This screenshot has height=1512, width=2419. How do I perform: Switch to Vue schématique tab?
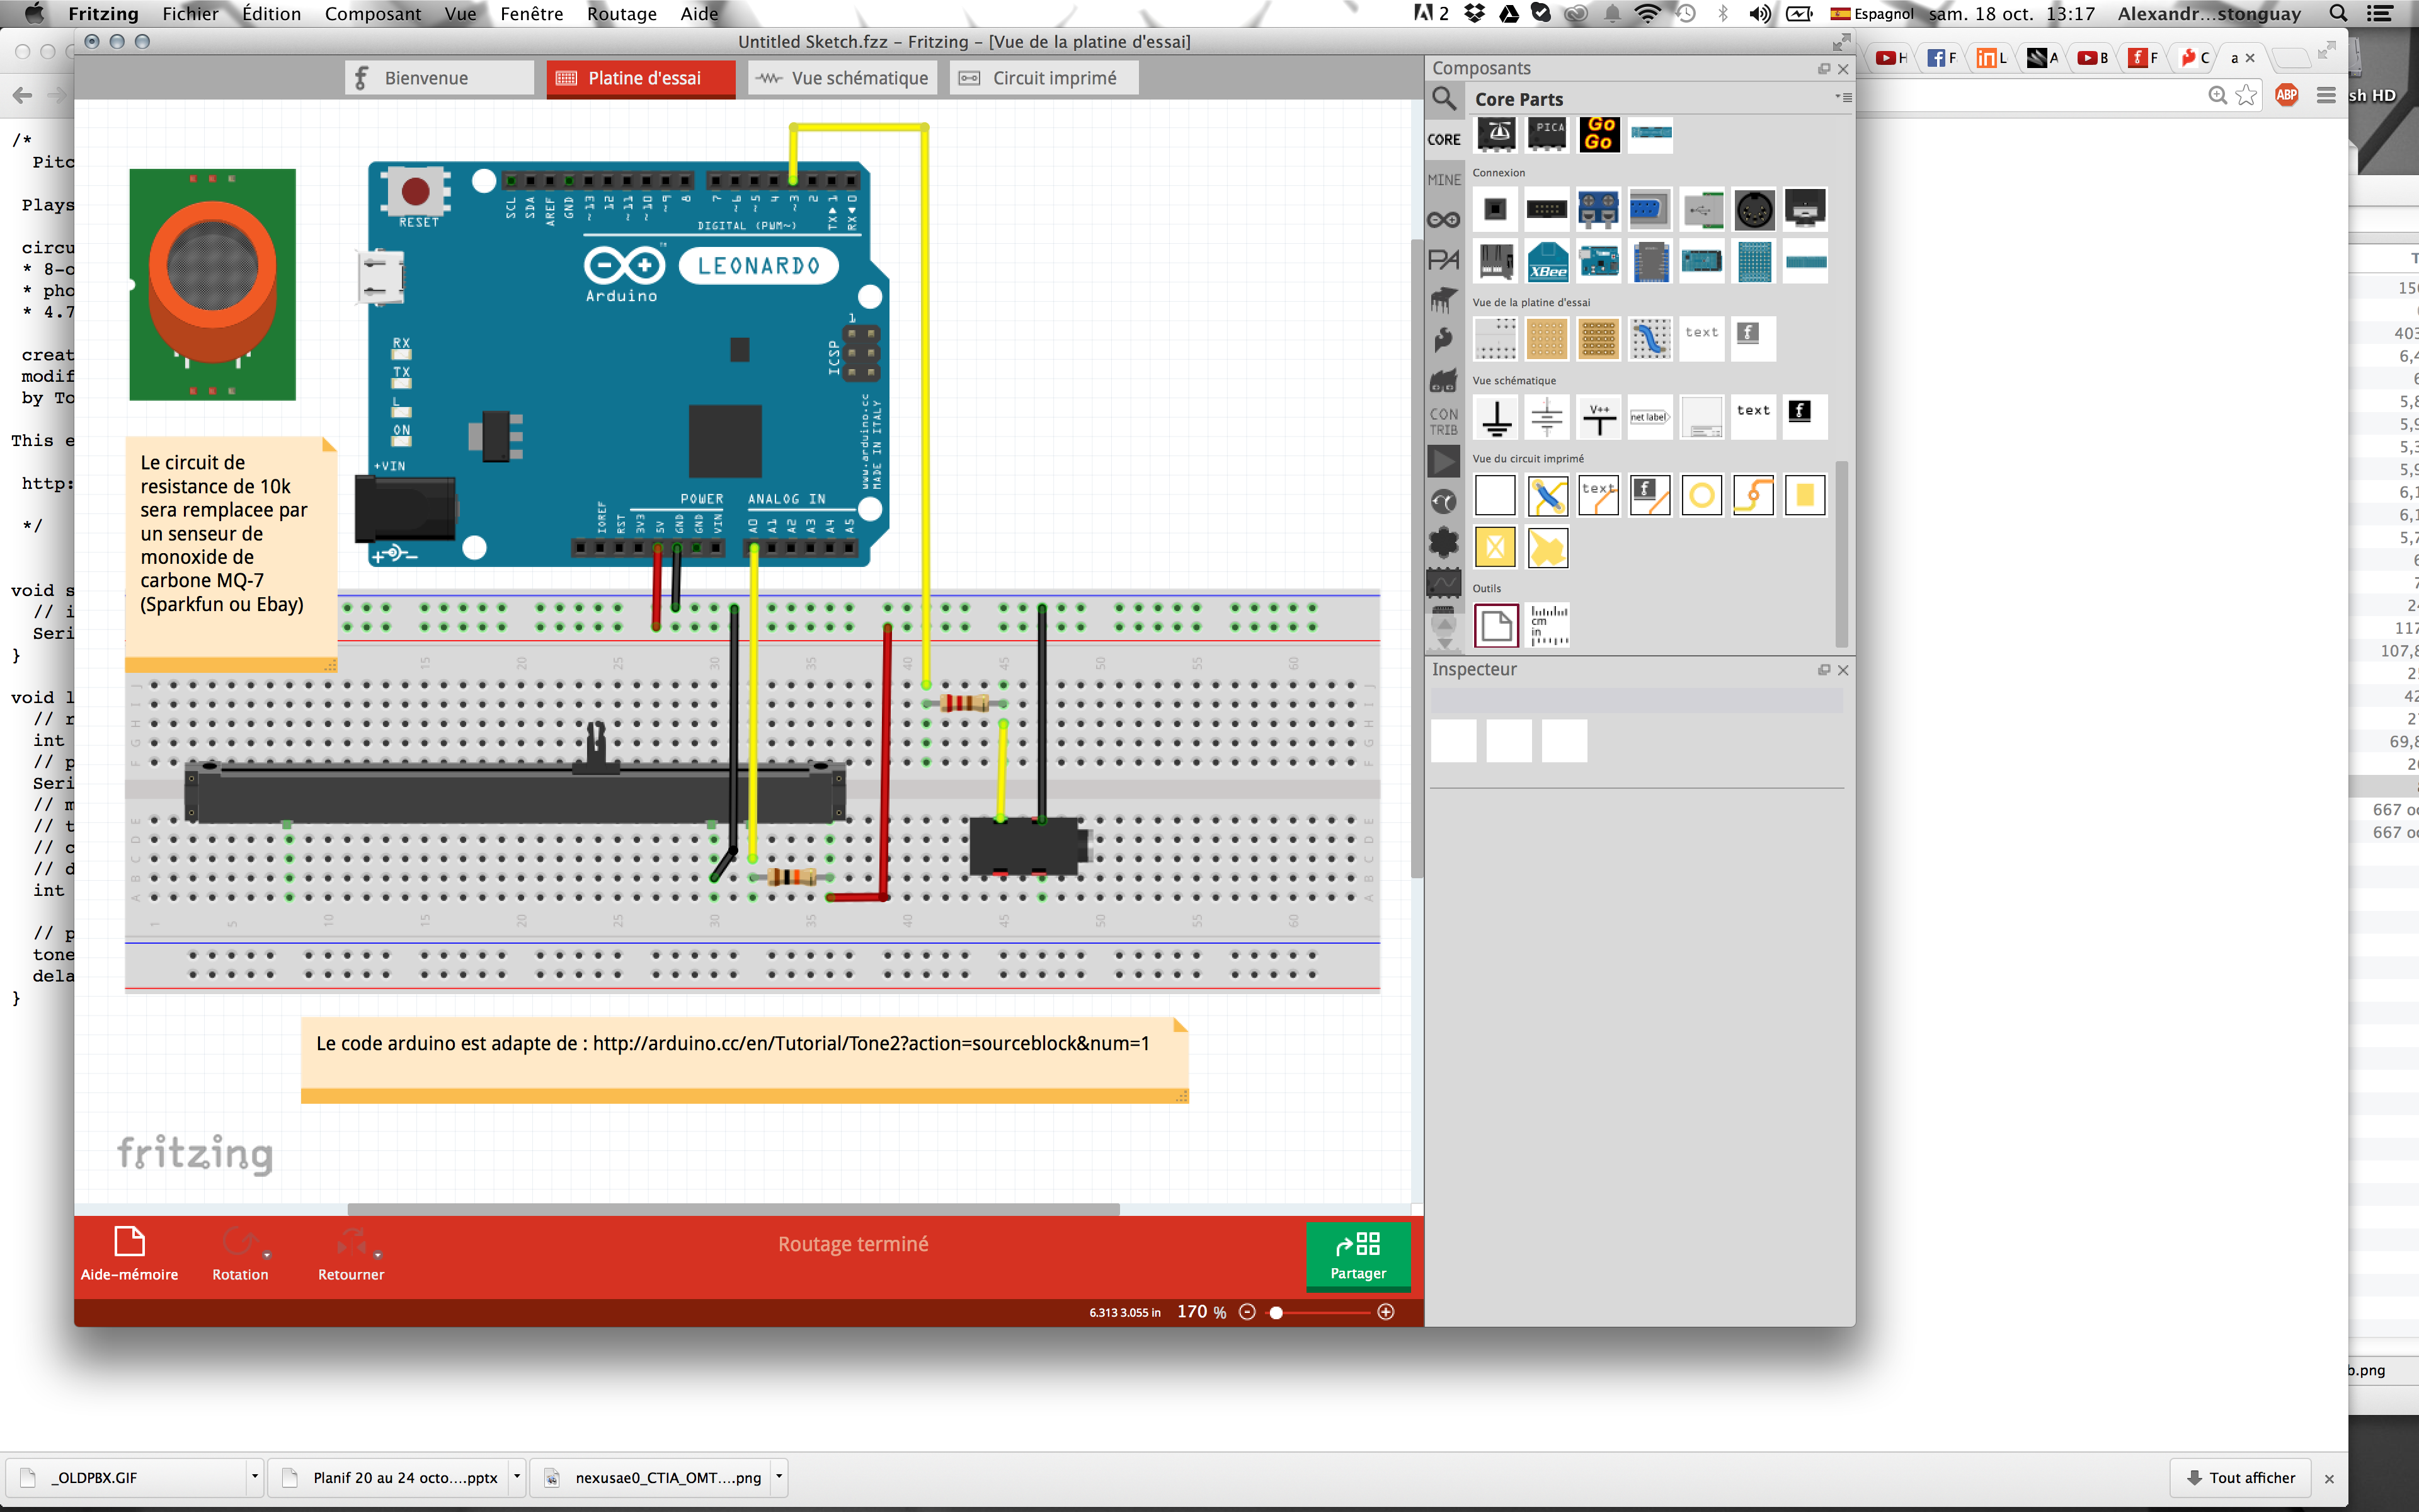pyautogui.click(x=842, y=78)
